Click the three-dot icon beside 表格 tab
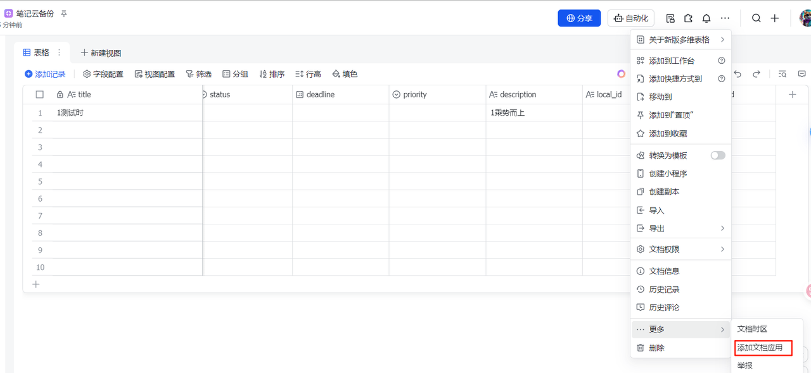 tap(60, 52)
